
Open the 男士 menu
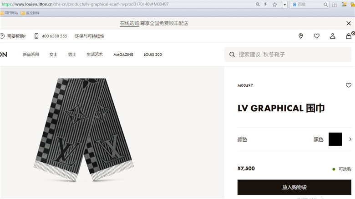[72, 55]
